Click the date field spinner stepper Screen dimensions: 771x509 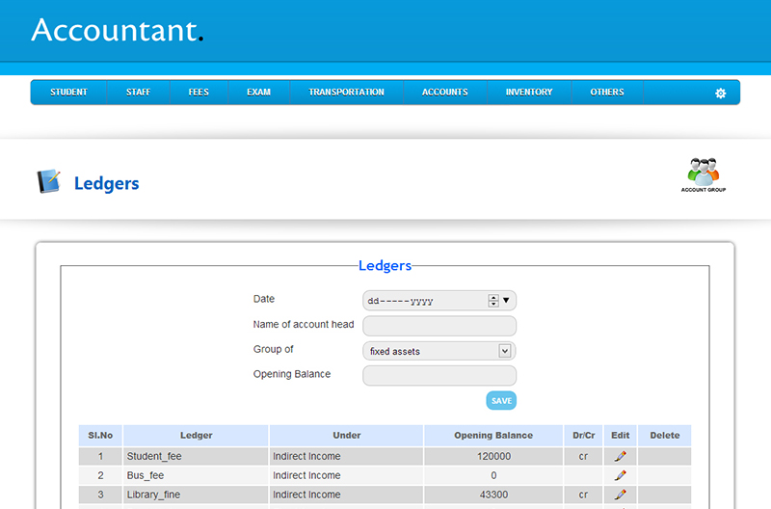tap(493, 300)
